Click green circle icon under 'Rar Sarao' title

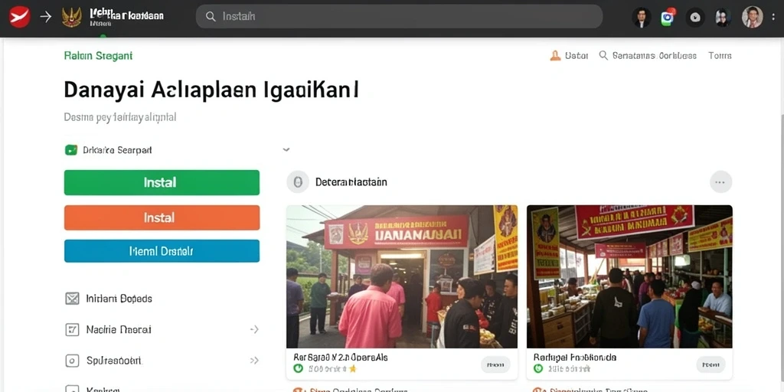click(299, 369)
